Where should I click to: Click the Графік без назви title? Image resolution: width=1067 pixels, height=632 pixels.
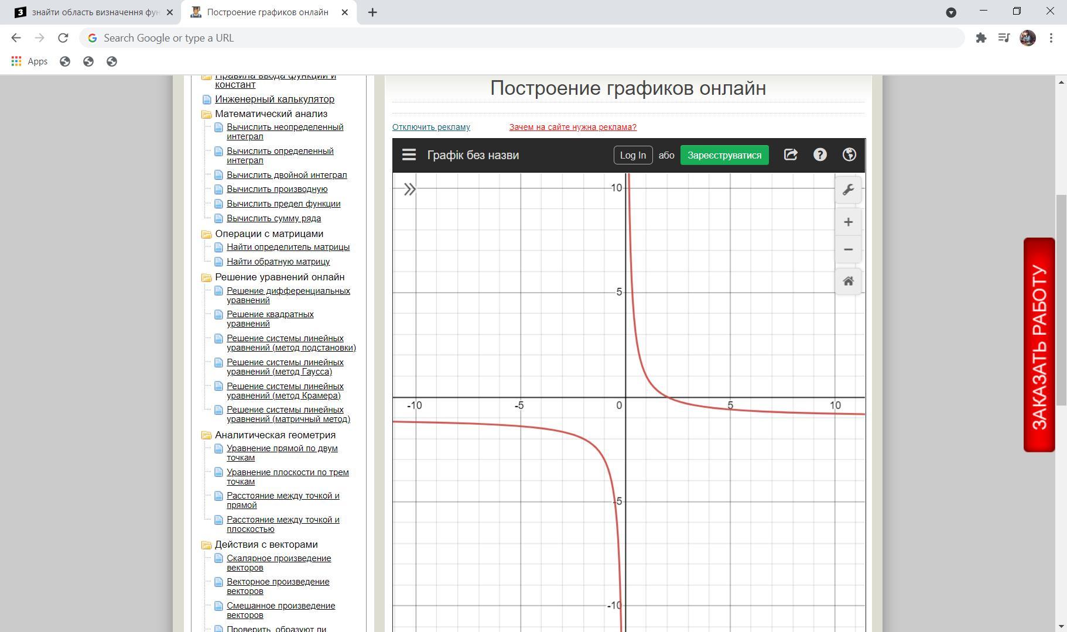point(473,155)
